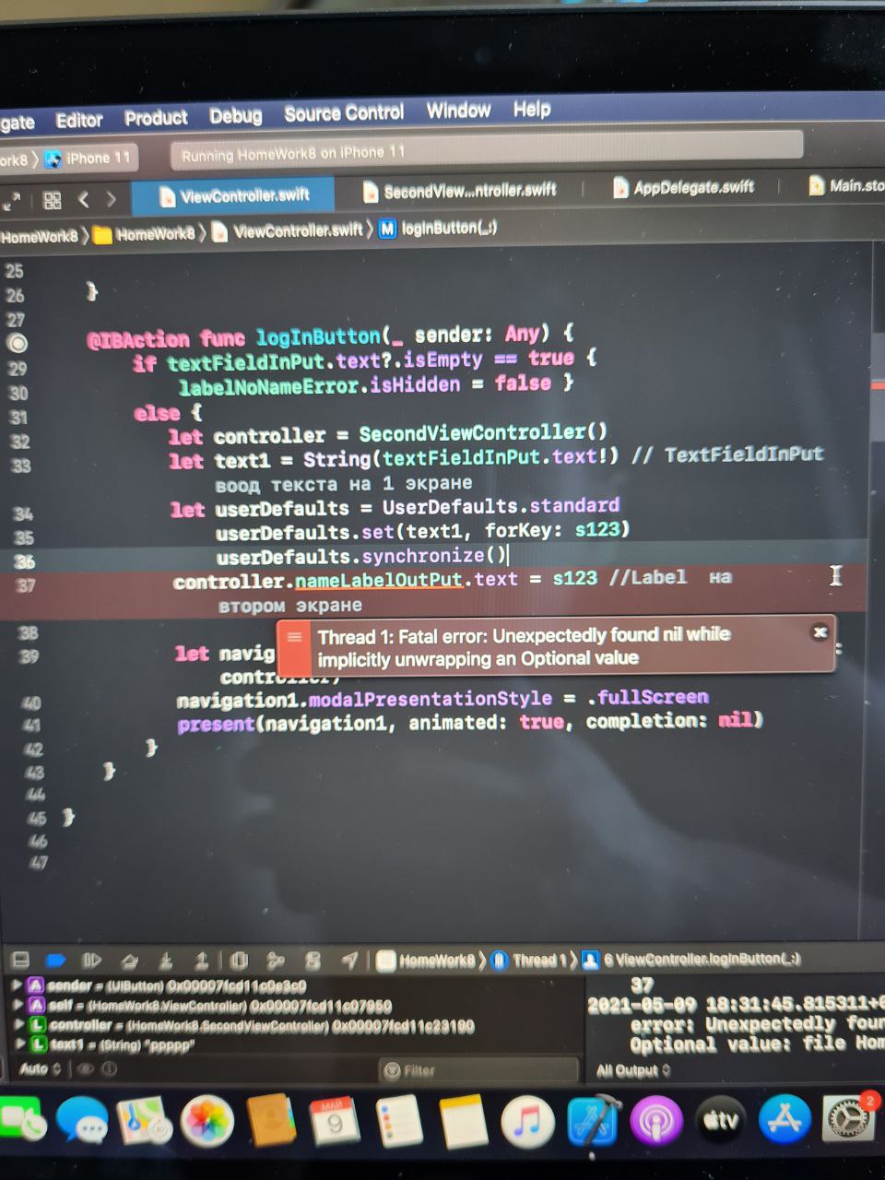Click nameLabelOutPut in the error line
The width and height of the screenshot is (885, 1180).
tap(378, 580)
